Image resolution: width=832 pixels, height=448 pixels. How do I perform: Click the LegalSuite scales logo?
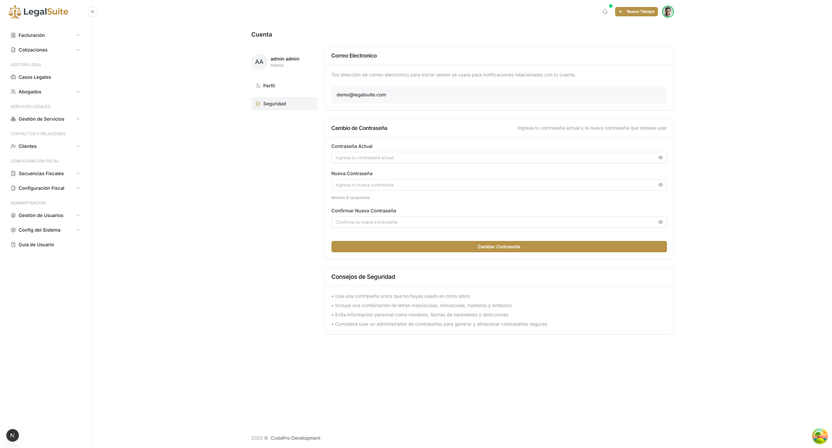point(15,12)
